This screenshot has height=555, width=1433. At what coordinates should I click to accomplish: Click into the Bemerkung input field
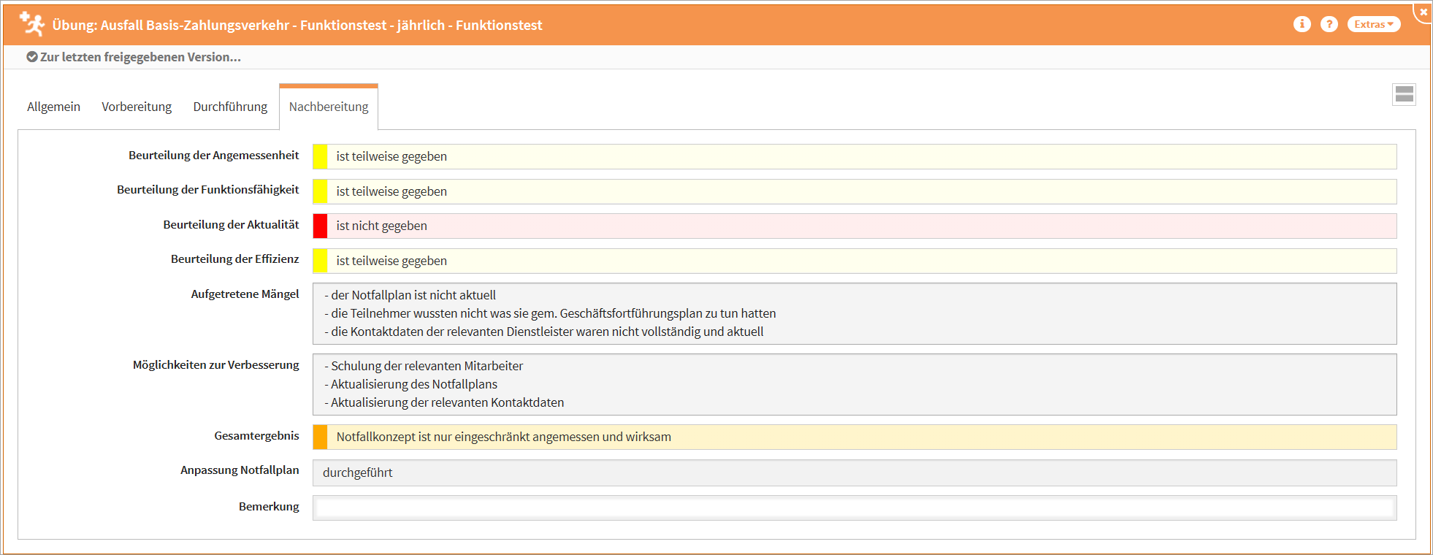point(855,508)
